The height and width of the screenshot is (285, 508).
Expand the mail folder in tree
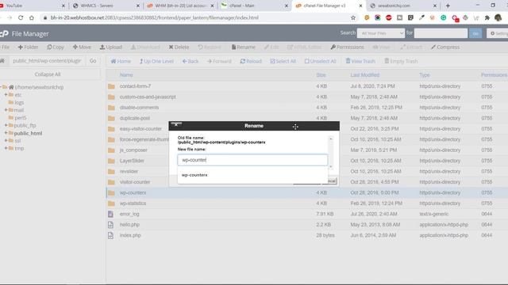pyautogui.click(x=6, y=110)
